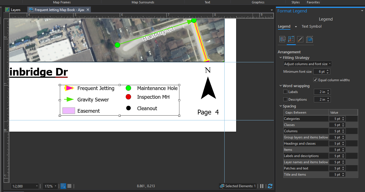Select the 'Page 4' text element
Viewport: 365px width, 192px height.
point(208,112)
